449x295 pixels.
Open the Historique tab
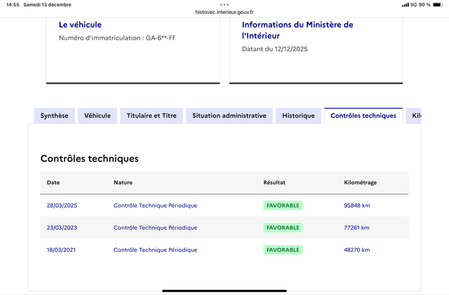299,116
